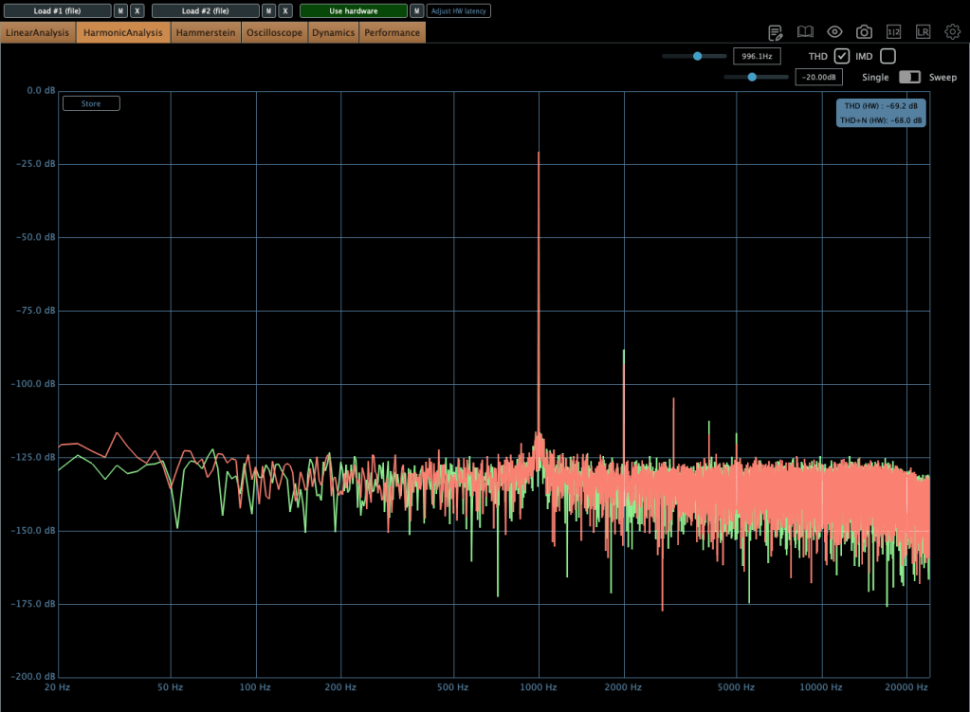The image size is (970, 712).
Task: Click the -20.00dB level input field
Action: [x=818, y=77]
